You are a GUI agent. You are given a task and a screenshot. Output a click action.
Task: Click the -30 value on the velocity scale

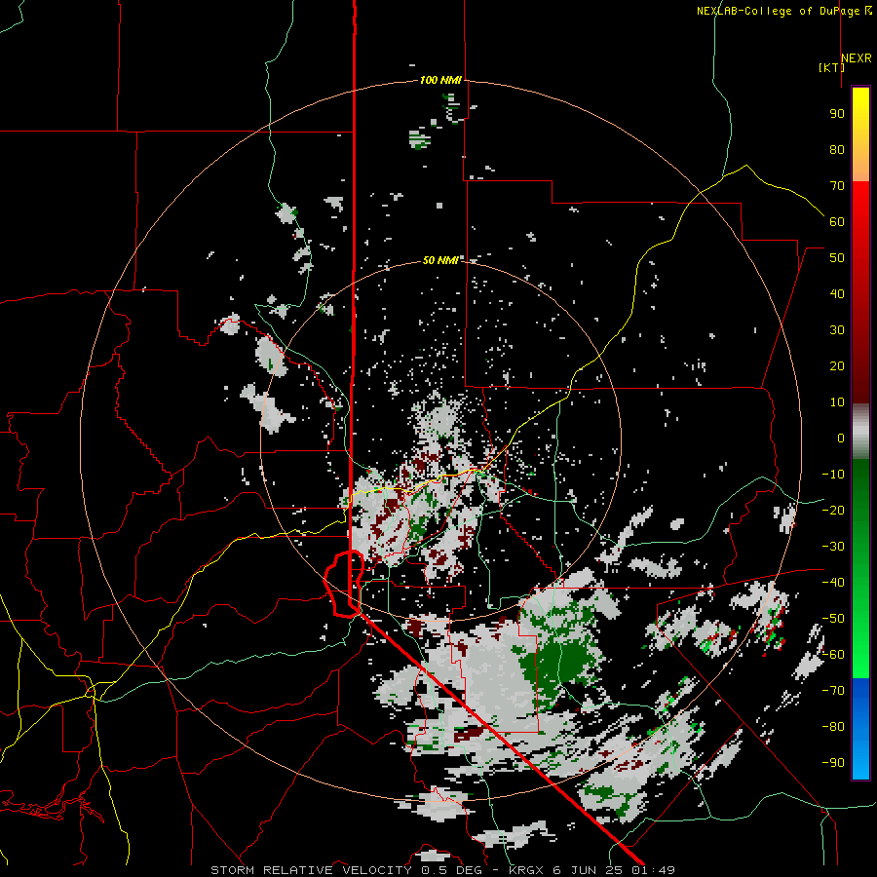coord(833,547)
